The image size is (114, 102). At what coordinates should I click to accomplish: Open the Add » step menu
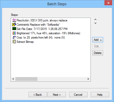[98, 40]
